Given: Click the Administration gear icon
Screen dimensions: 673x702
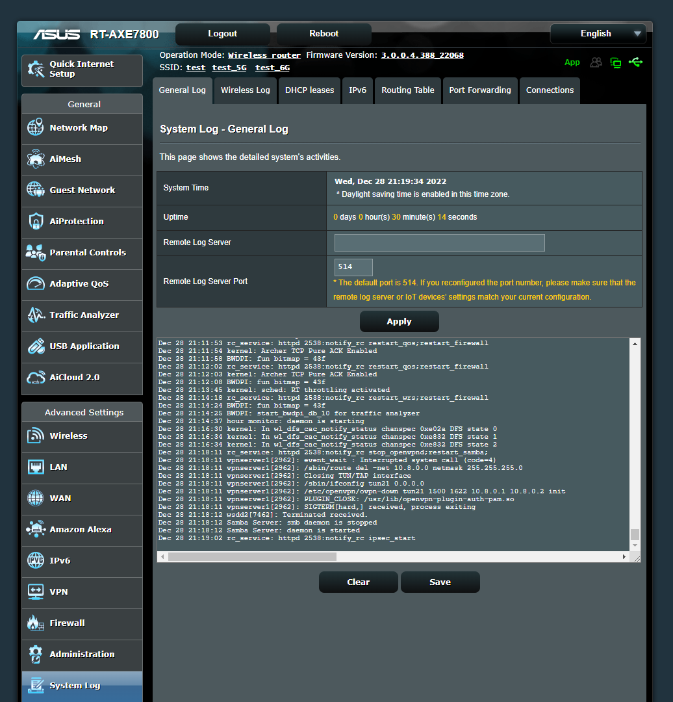Looking at the screenshot, I should (35, 654).
